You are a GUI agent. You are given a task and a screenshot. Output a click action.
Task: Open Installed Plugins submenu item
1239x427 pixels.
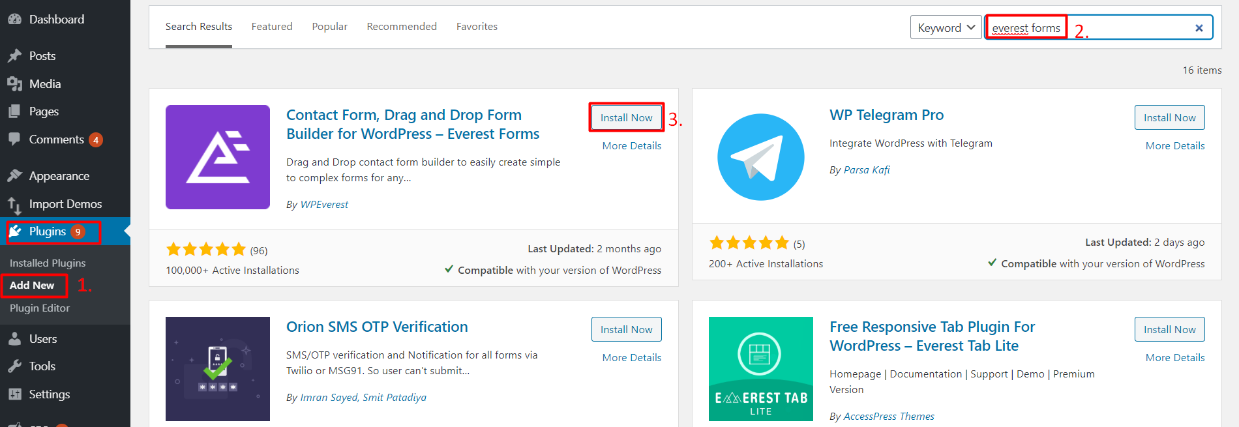(x=48, y=263)
